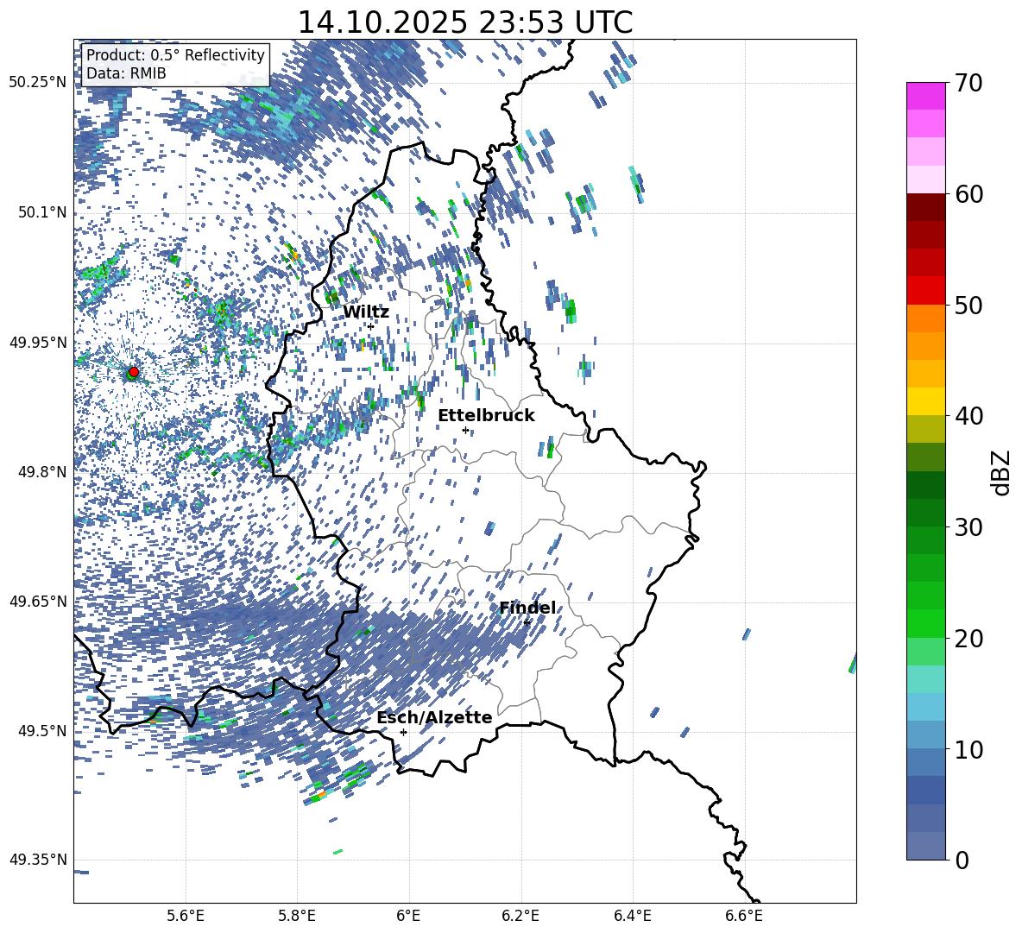Click the 70 value on colorbar
Viewport: 1022px width, 933px height.
tap(968, 84)
